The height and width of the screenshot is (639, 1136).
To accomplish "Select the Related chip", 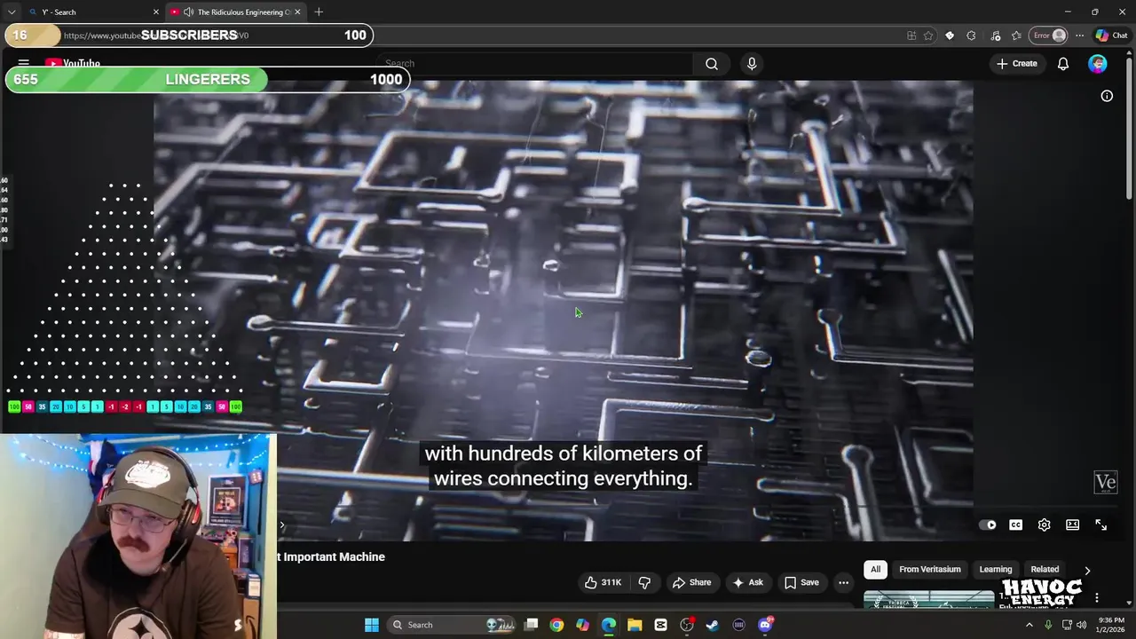I will point(1045,569).
